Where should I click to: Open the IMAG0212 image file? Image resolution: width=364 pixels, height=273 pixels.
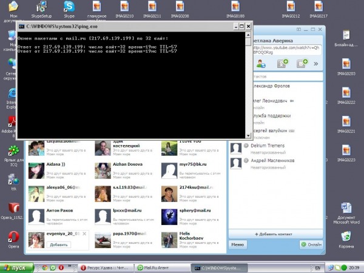(291, 9)
